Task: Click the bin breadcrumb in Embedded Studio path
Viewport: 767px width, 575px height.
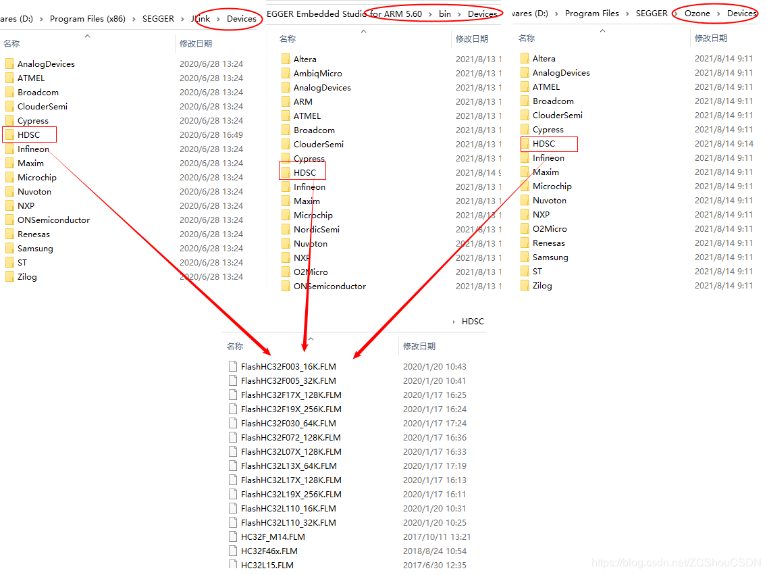Action: 445,14
